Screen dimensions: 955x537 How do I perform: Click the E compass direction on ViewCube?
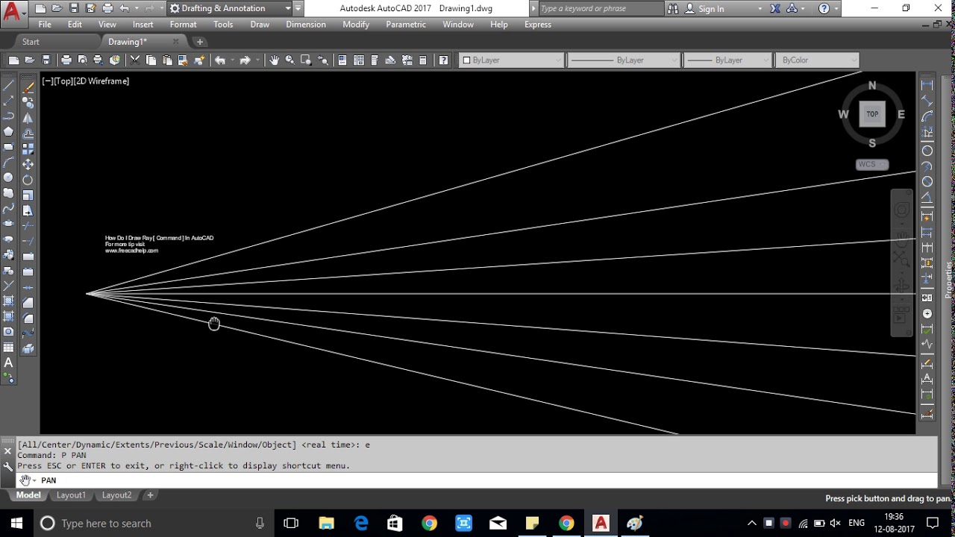[901, 114]
